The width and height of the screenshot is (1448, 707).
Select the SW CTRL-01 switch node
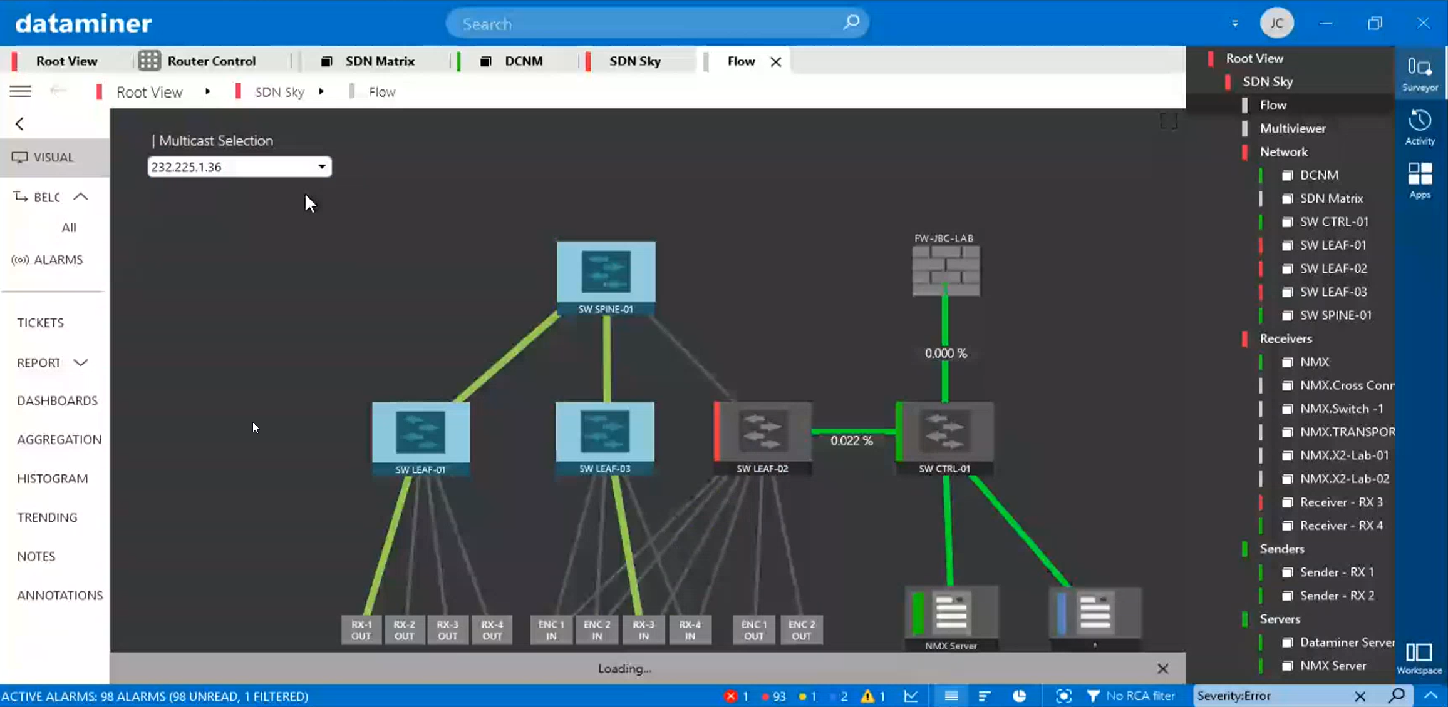point(944,438)
